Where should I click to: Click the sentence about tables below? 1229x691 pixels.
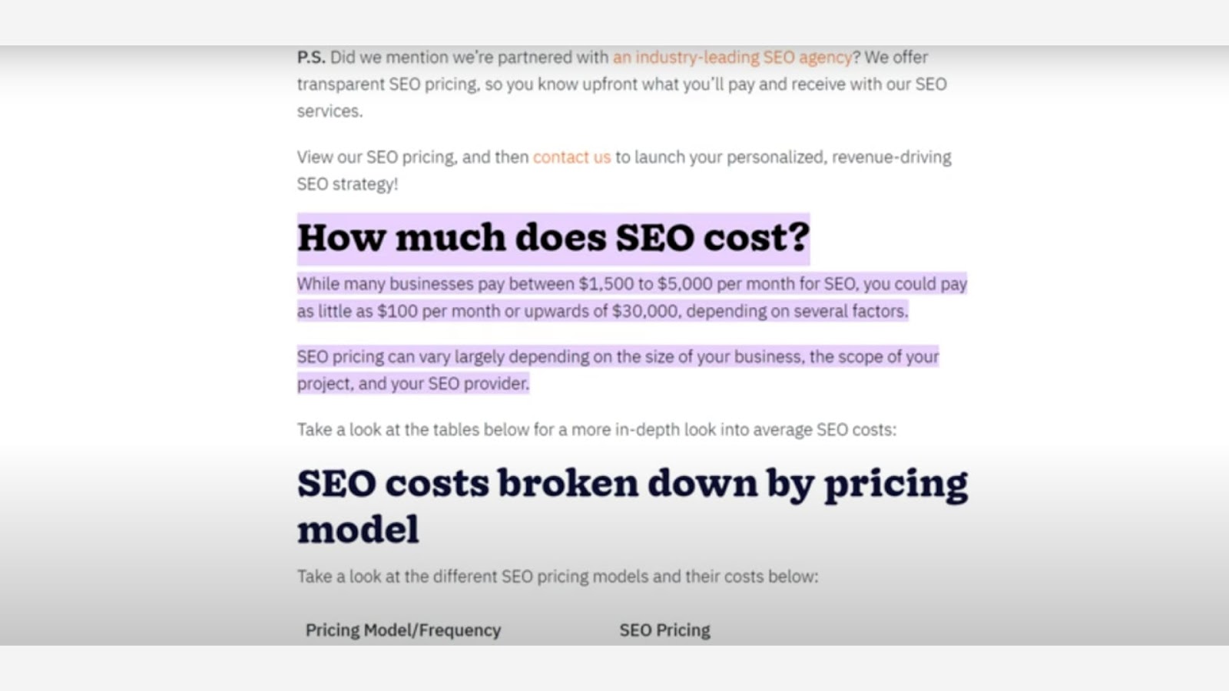pos(597,430)
